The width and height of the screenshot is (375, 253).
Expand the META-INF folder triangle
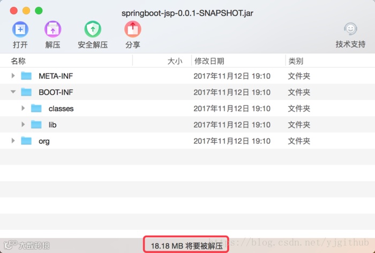pos(13,76)
